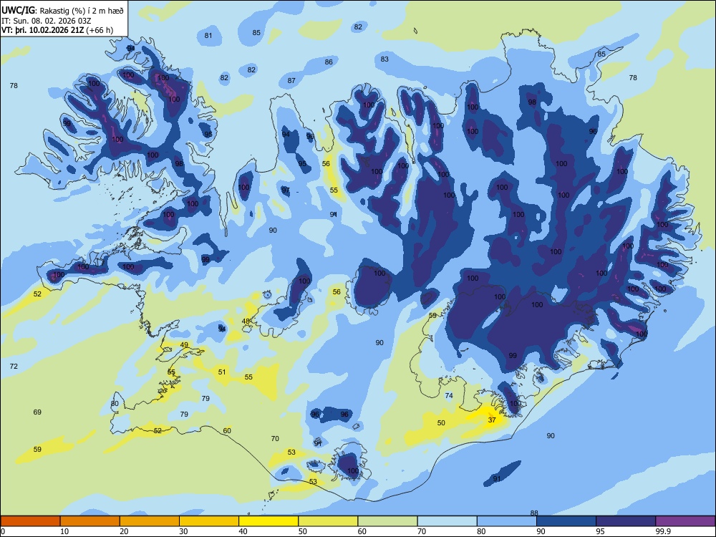Click the 95–99.9% navy legend swatch
The width and height of the screenshot is (716, 537).
point(626,521)
